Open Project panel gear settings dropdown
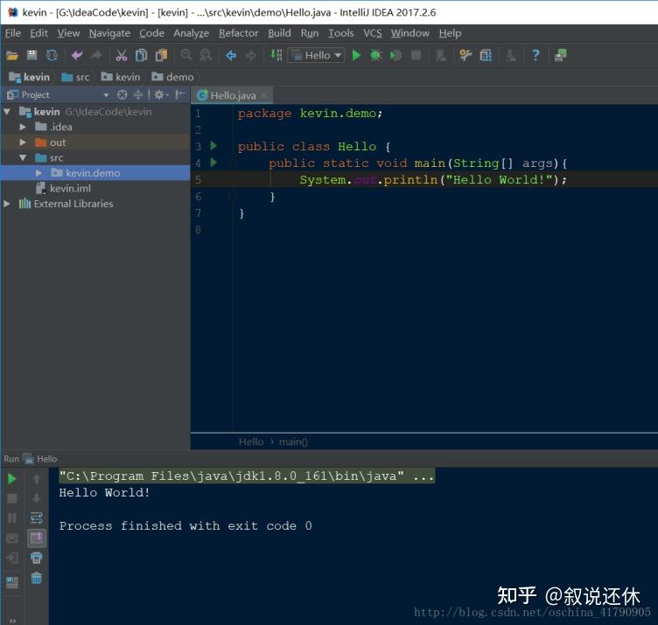 [161, 95]
